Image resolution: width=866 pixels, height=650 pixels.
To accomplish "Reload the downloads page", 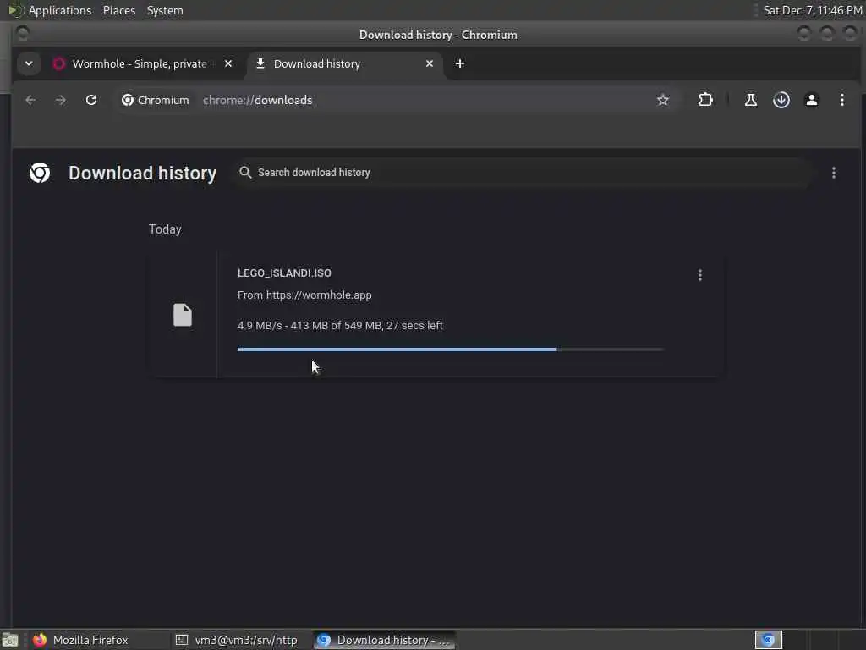I will [91, 100].
